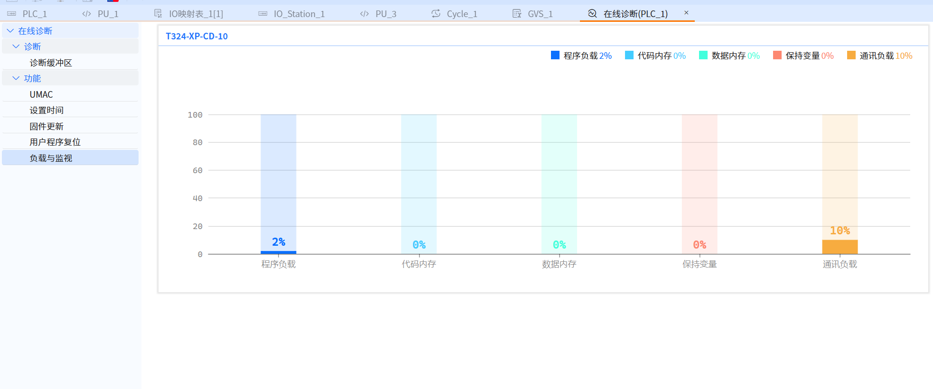Click the code icon on PU_3 tab

pos(364,14)
